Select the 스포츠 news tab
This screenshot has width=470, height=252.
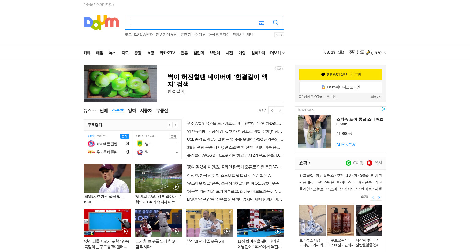pyautogui.click(x=118, y=110)
